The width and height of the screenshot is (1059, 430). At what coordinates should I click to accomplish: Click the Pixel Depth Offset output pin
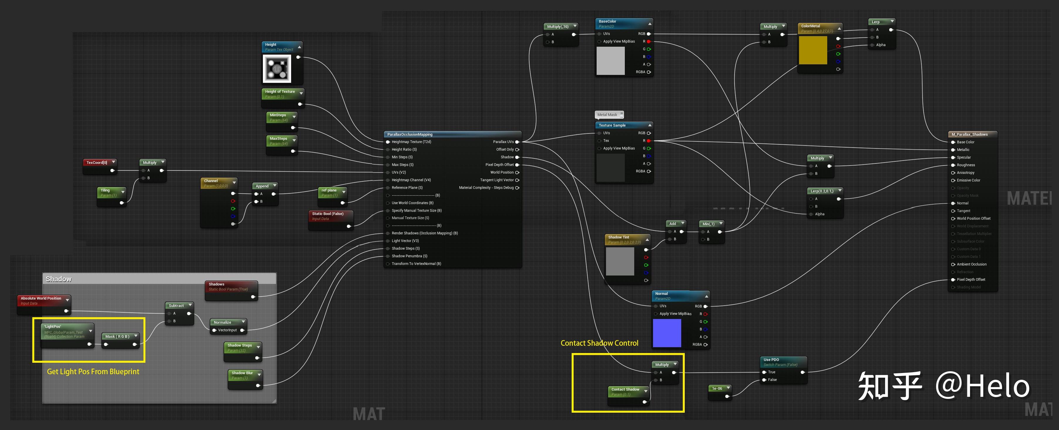click(517, 164)
